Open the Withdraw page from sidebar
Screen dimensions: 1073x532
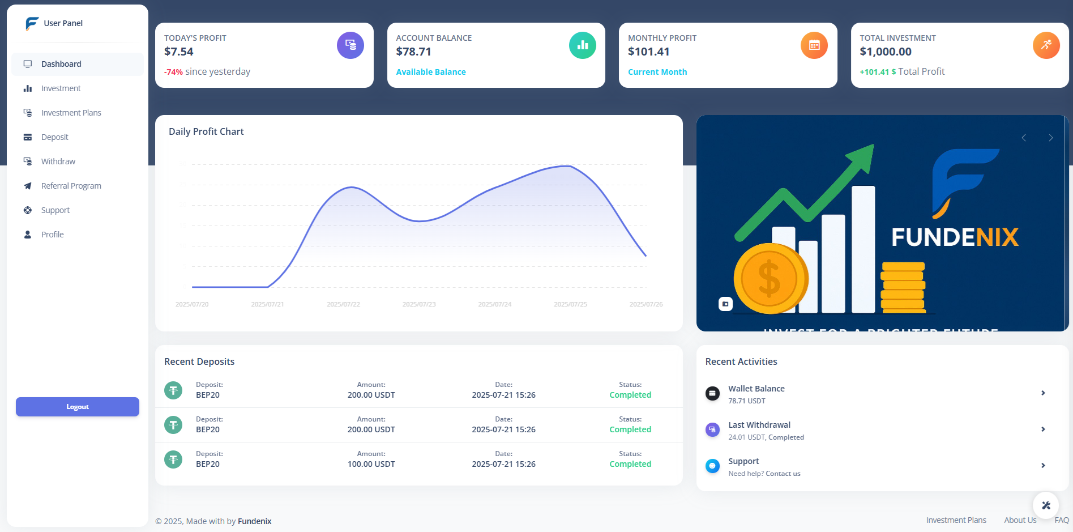78,161
